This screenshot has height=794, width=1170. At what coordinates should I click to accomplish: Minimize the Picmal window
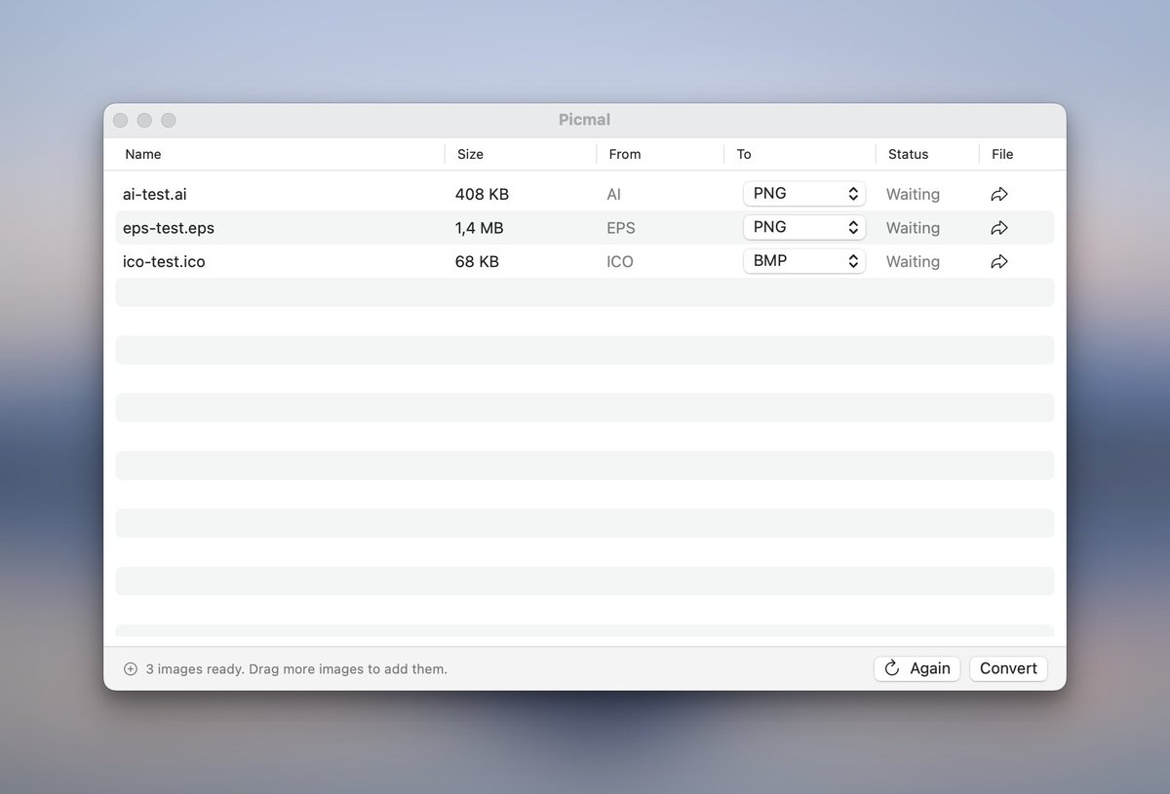click(x=144, y=120)
